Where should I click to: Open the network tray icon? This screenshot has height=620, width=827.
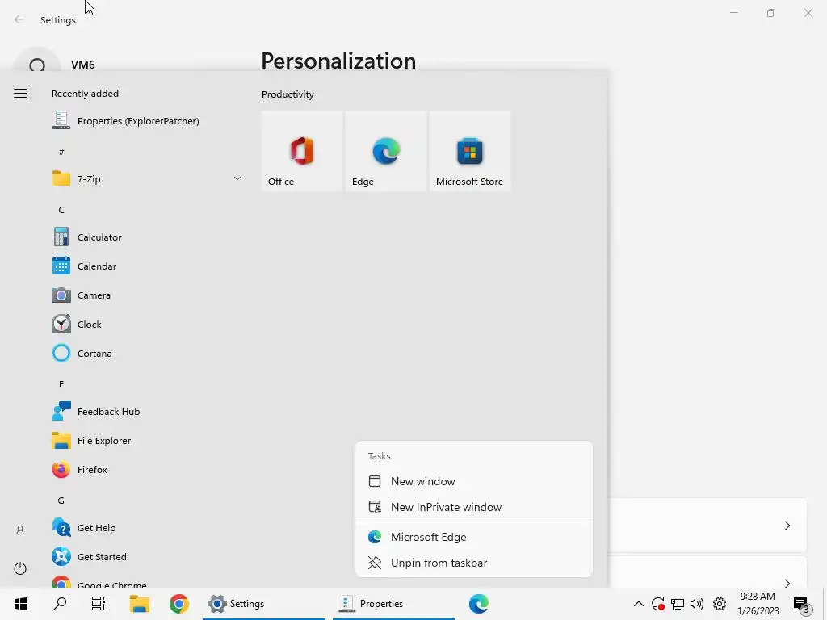coord(678,604)
